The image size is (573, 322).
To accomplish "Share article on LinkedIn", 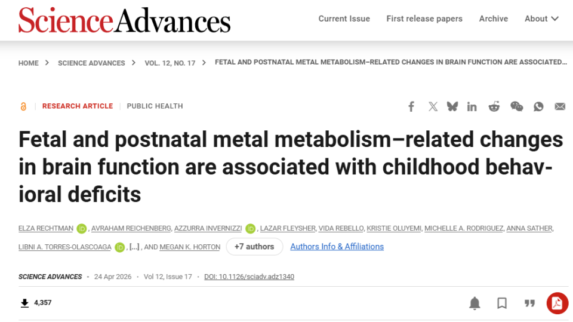I will (472, 106).
